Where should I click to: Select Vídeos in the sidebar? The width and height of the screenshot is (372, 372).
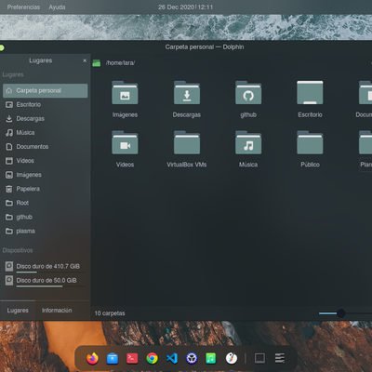46,161
